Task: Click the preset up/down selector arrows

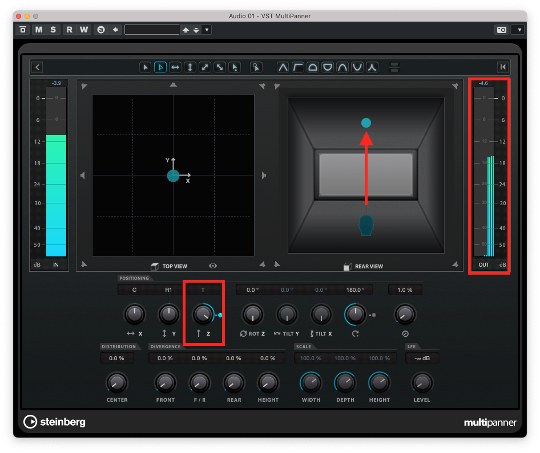Action: click(x=191, y=30)
